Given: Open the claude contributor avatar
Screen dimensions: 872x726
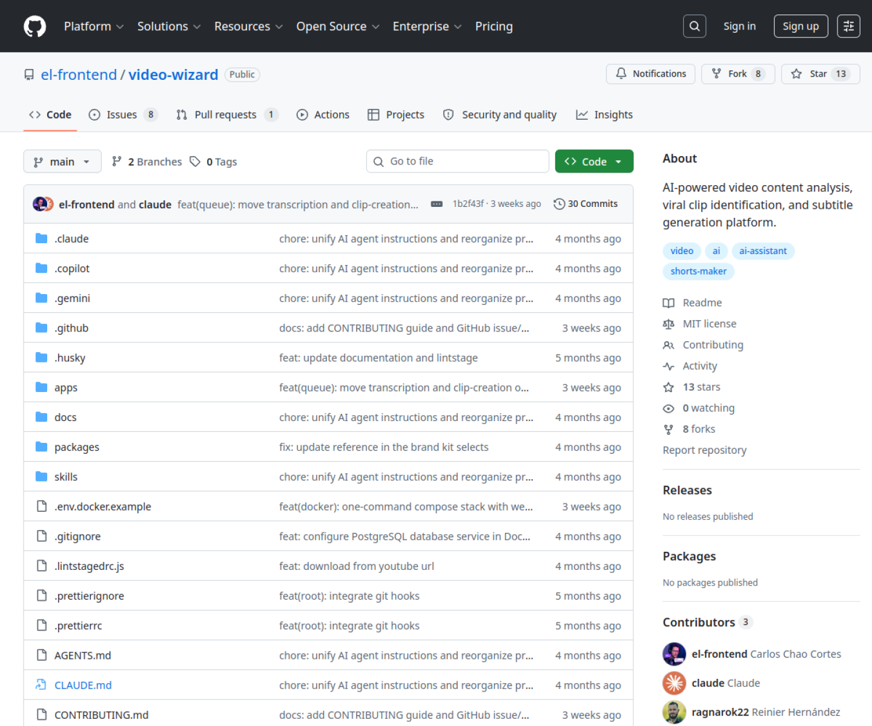Looking at the screenshot, I should click(674, 683).
